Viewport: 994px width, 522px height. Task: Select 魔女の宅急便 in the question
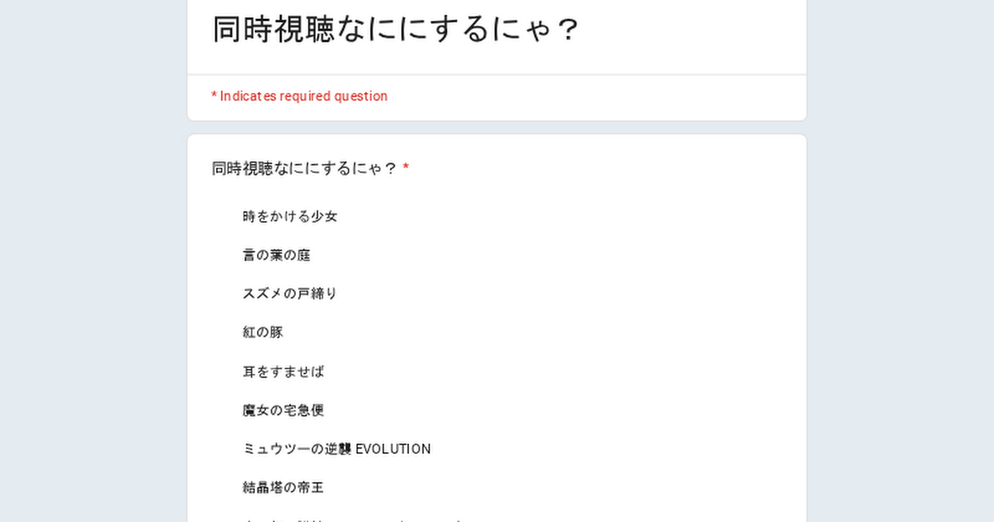[283, 410]
